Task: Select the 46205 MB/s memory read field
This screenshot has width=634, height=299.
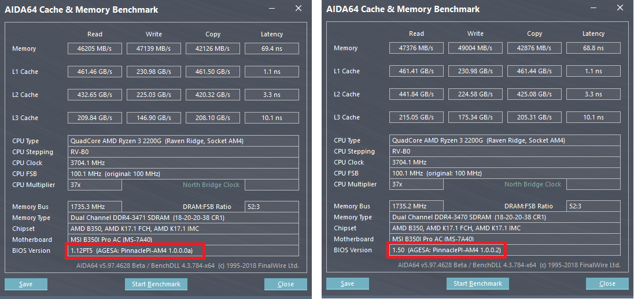Action: (95, 49)
